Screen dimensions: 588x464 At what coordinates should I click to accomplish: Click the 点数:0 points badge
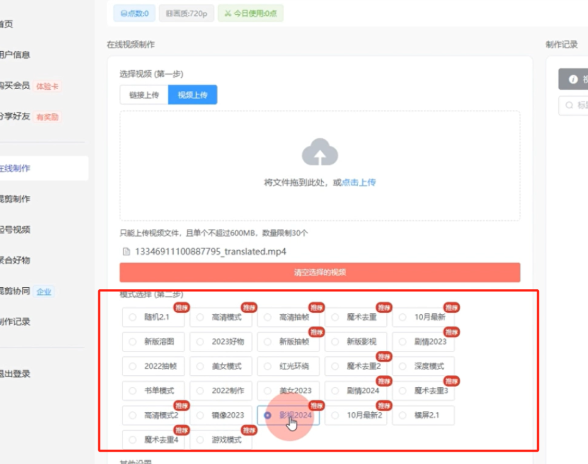(134, 14)
